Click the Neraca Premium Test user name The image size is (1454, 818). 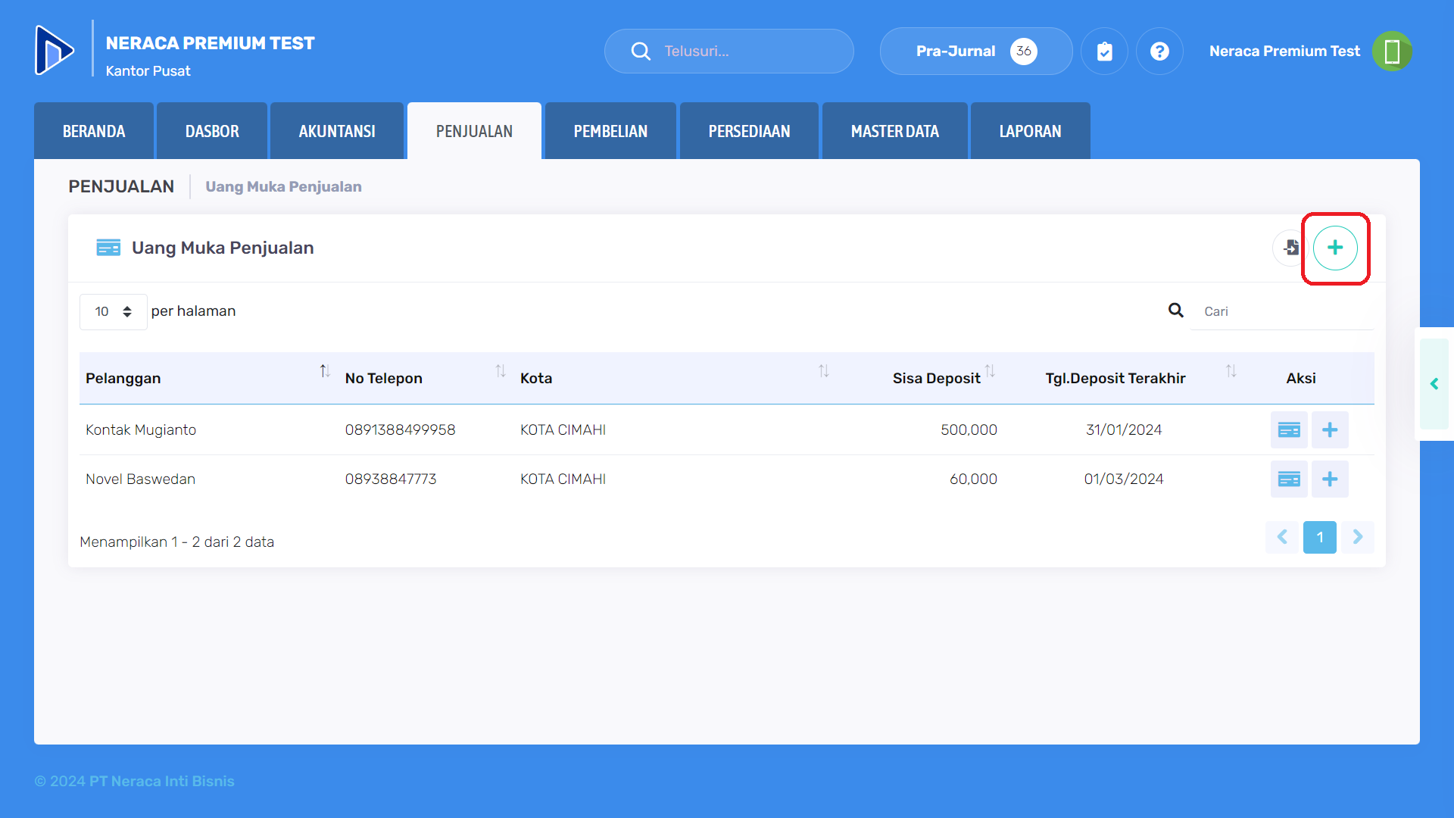point(1284,51)
